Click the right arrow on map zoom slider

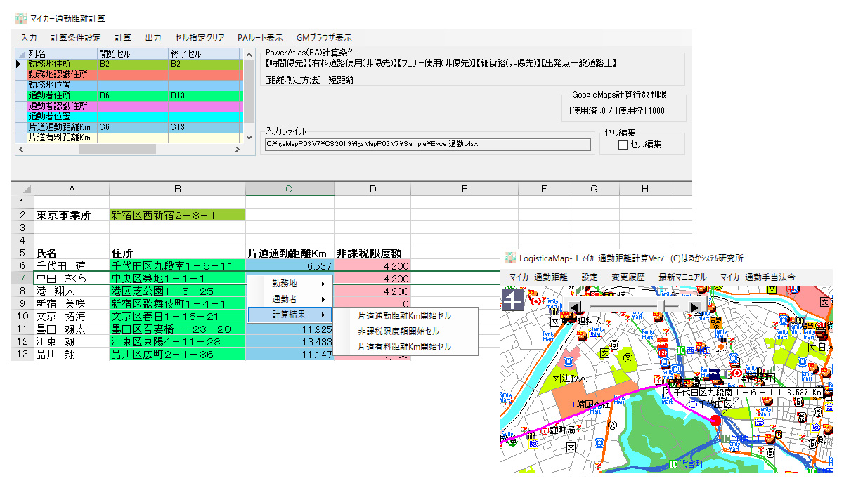(x=695, y=307)
